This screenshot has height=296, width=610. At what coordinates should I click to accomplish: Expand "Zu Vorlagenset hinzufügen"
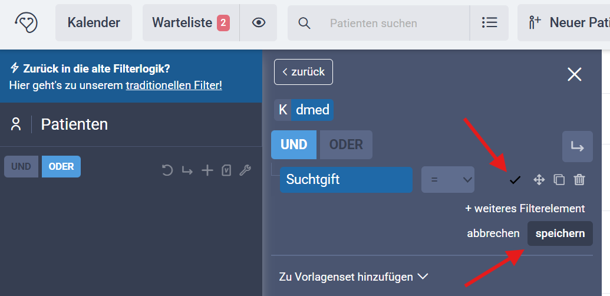point(353,276)
